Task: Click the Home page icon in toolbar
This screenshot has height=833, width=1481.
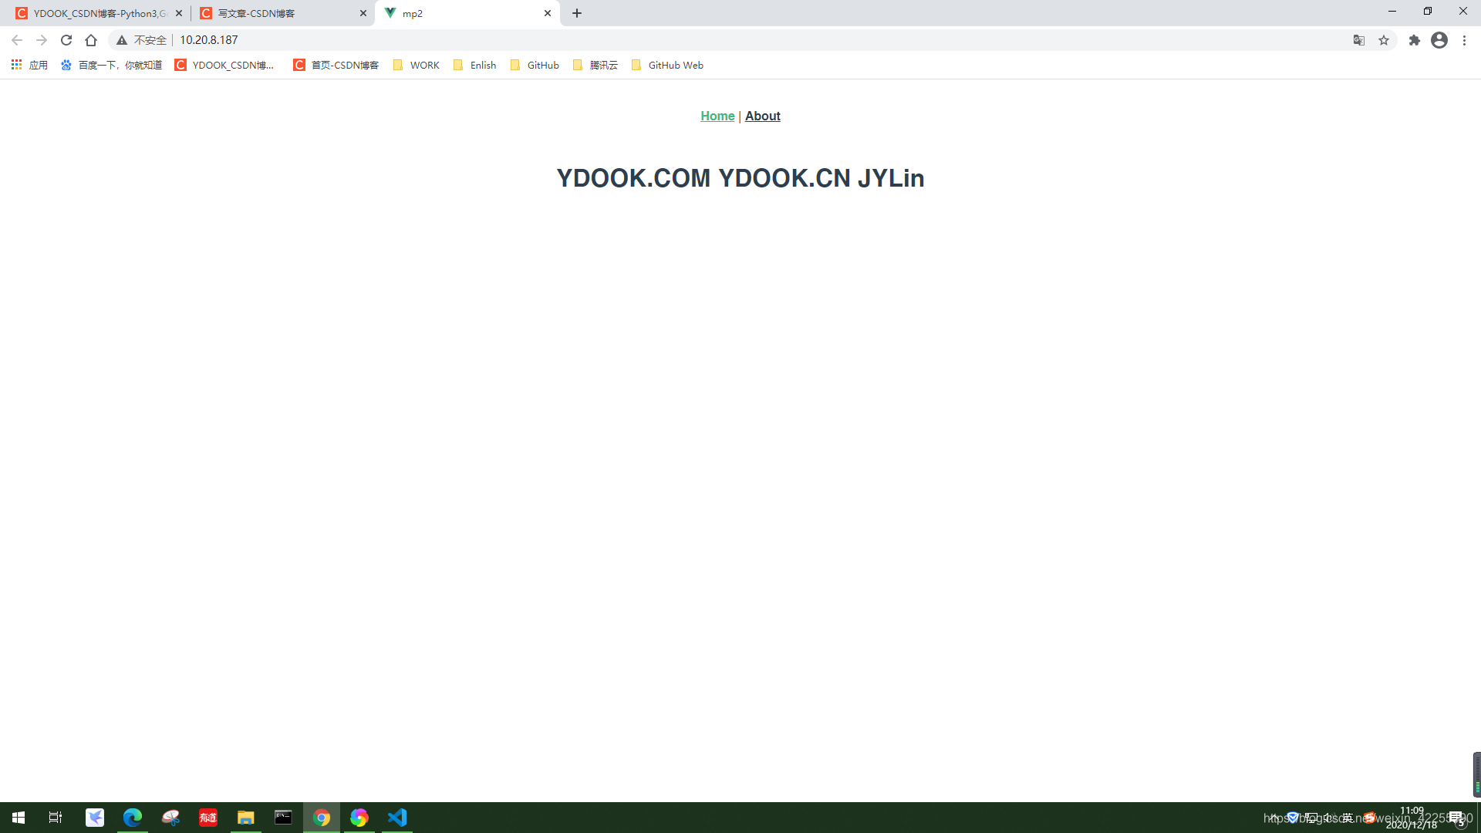Action: (x=91, y=40)
